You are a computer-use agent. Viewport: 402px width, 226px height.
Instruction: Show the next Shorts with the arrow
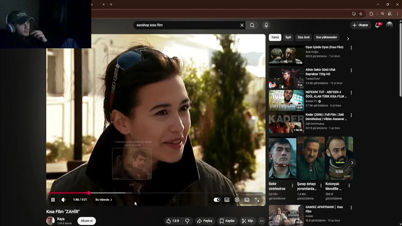pyautogui.click(x=352, y=163)
